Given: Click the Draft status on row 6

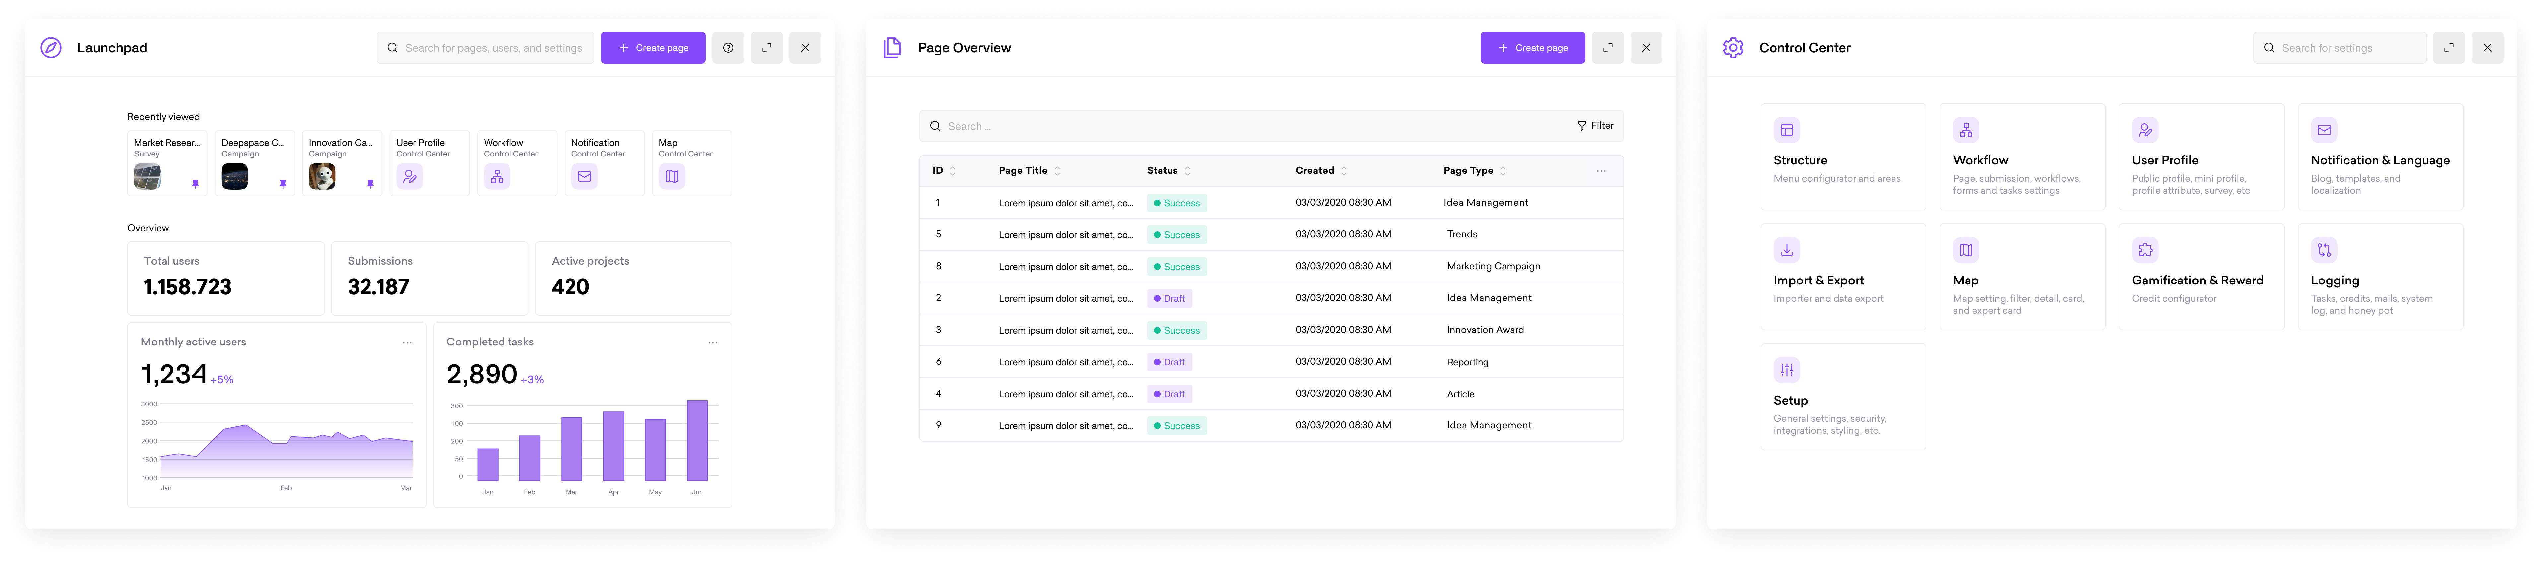Looking at the screenshot, I should pos(1170,362).
